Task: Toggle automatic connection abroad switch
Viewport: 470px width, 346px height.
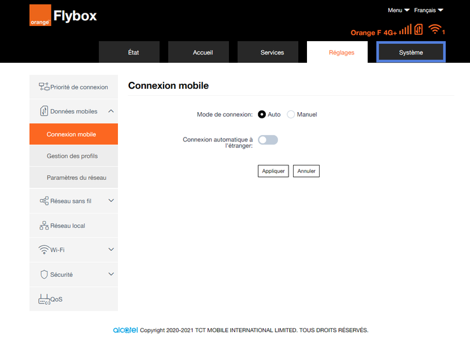Action: point(268,140)
